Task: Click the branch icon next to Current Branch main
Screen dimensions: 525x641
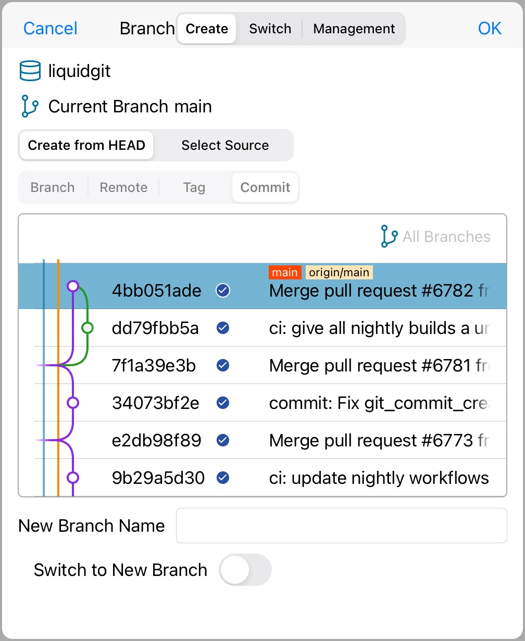Action: [30, 106]
